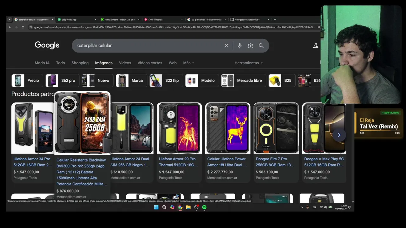This screenshot has height=228, width=406.
Task: Select the Web search filter
Action: (173, 63)
